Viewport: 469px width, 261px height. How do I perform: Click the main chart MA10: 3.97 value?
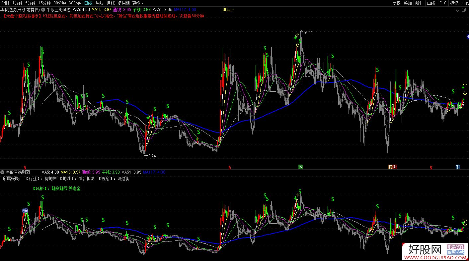click(x=102, y=10)
